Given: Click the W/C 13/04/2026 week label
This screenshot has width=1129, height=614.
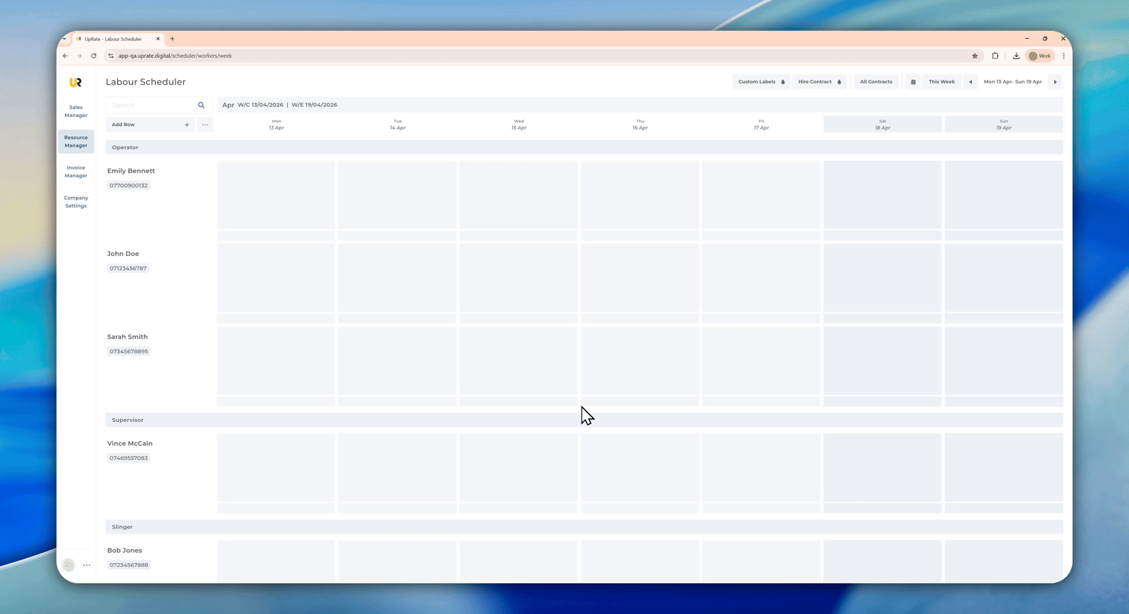Looking at the screenshot, I should (x=260, y=105).
